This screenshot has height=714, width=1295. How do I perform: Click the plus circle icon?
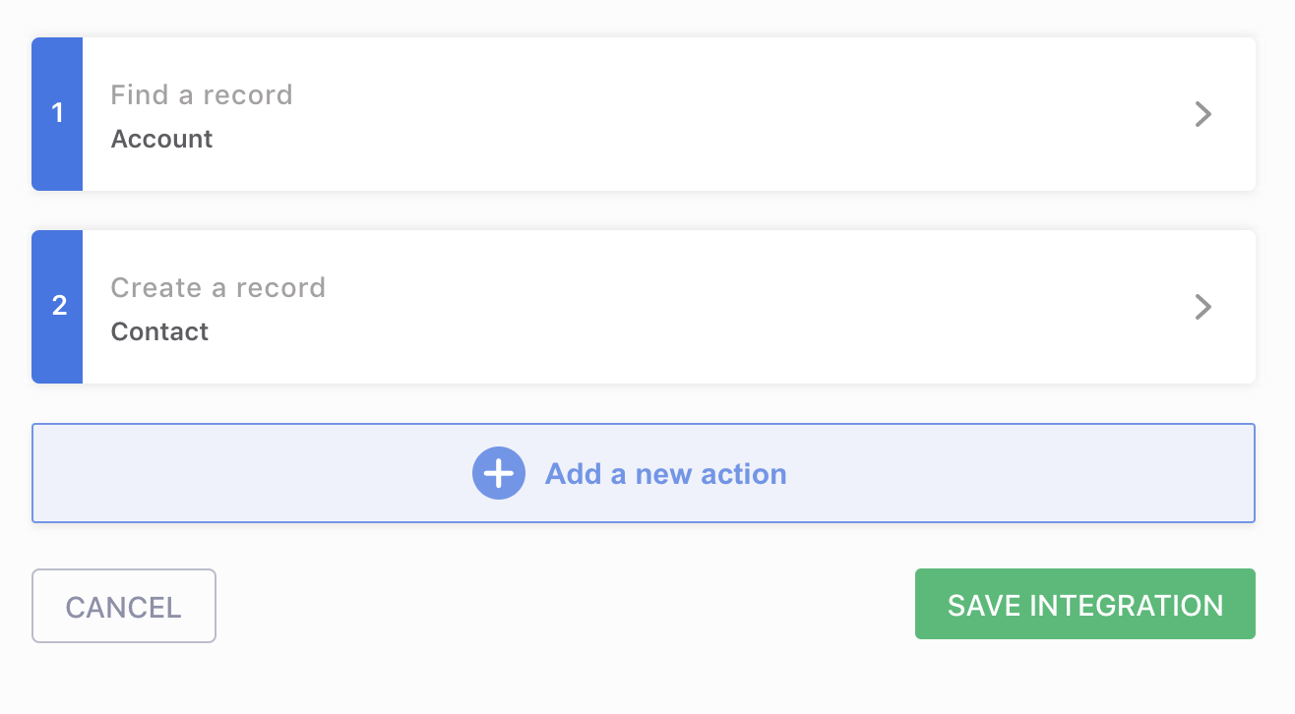pos(498,474)
